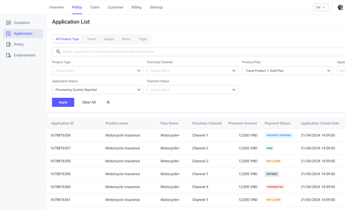Select the Application sidebar icon

[x=8, y=34]
